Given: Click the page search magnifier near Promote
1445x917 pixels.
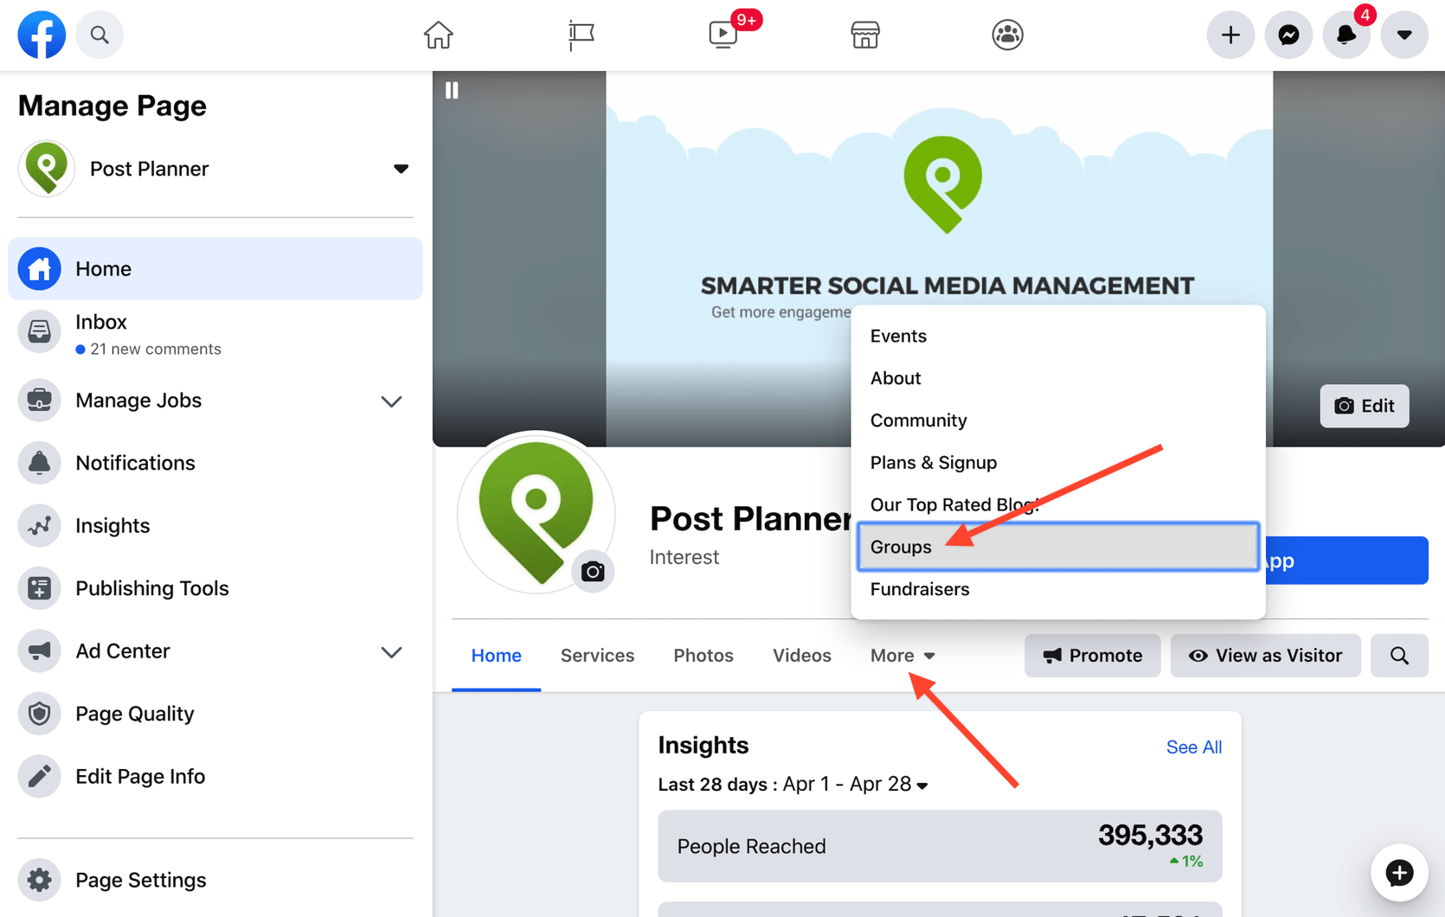Looking at the screenshot, I should pyautogui.click(x=1399, y=655).
